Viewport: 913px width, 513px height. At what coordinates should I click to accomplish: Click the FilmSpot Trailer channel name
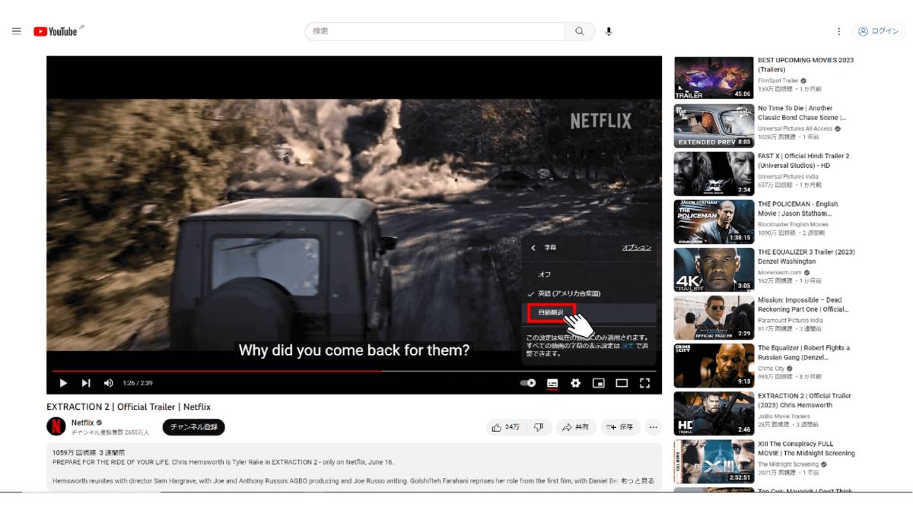tap(778, 81)
